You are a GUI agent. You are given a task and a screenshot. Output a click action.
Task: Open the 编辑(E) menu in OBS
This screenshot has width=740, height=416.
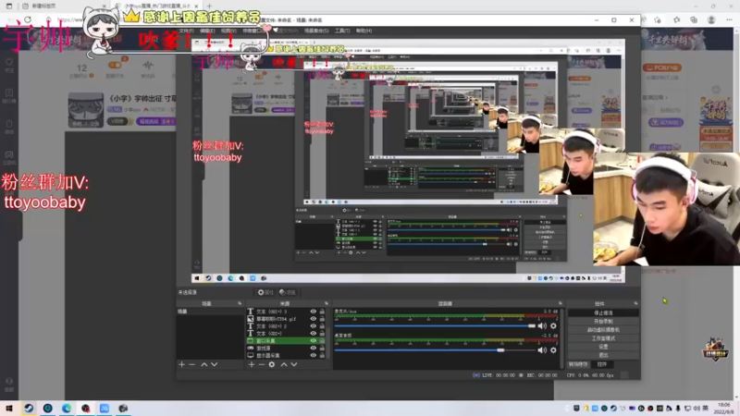(207, 31)
